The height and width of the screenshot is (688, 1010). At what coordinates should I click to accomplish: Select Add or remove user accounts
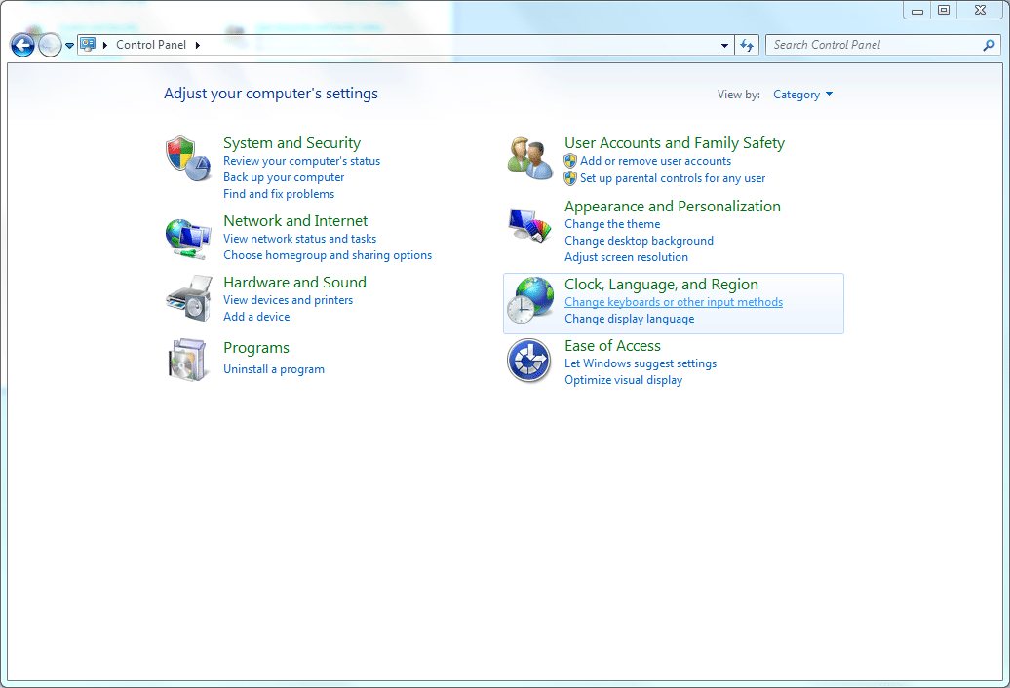(656, 161)
